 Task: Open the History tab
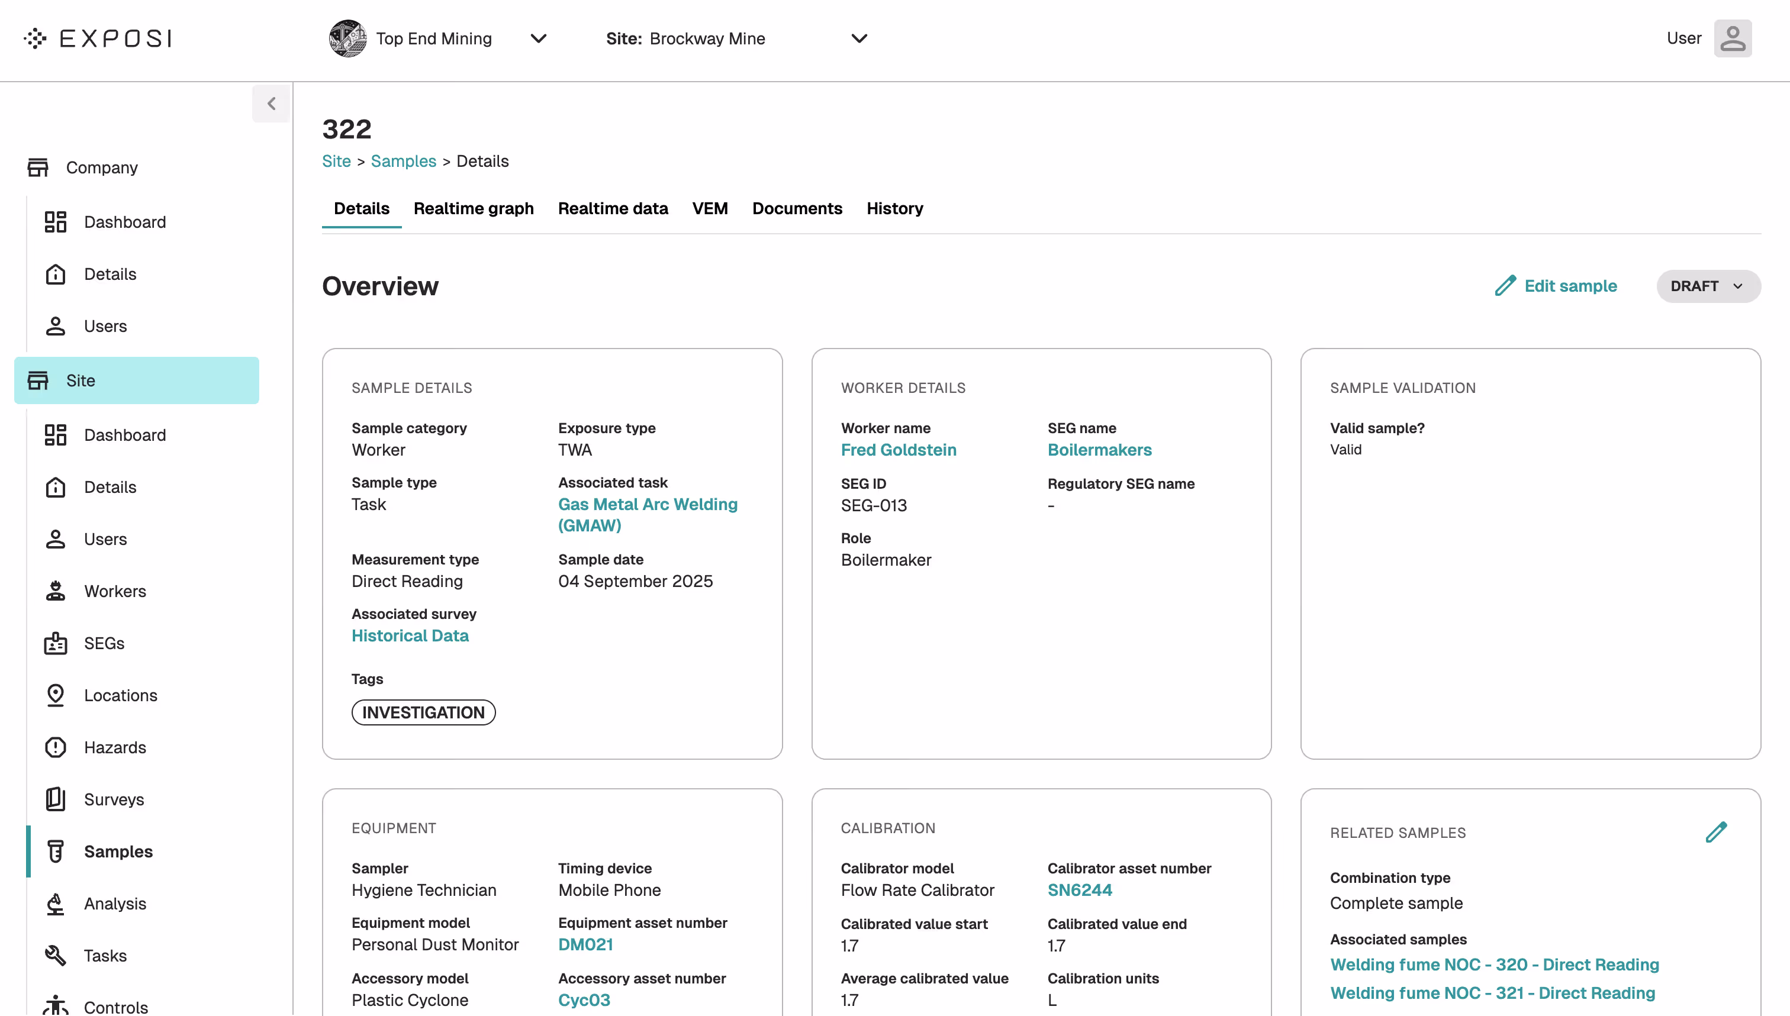894,208
